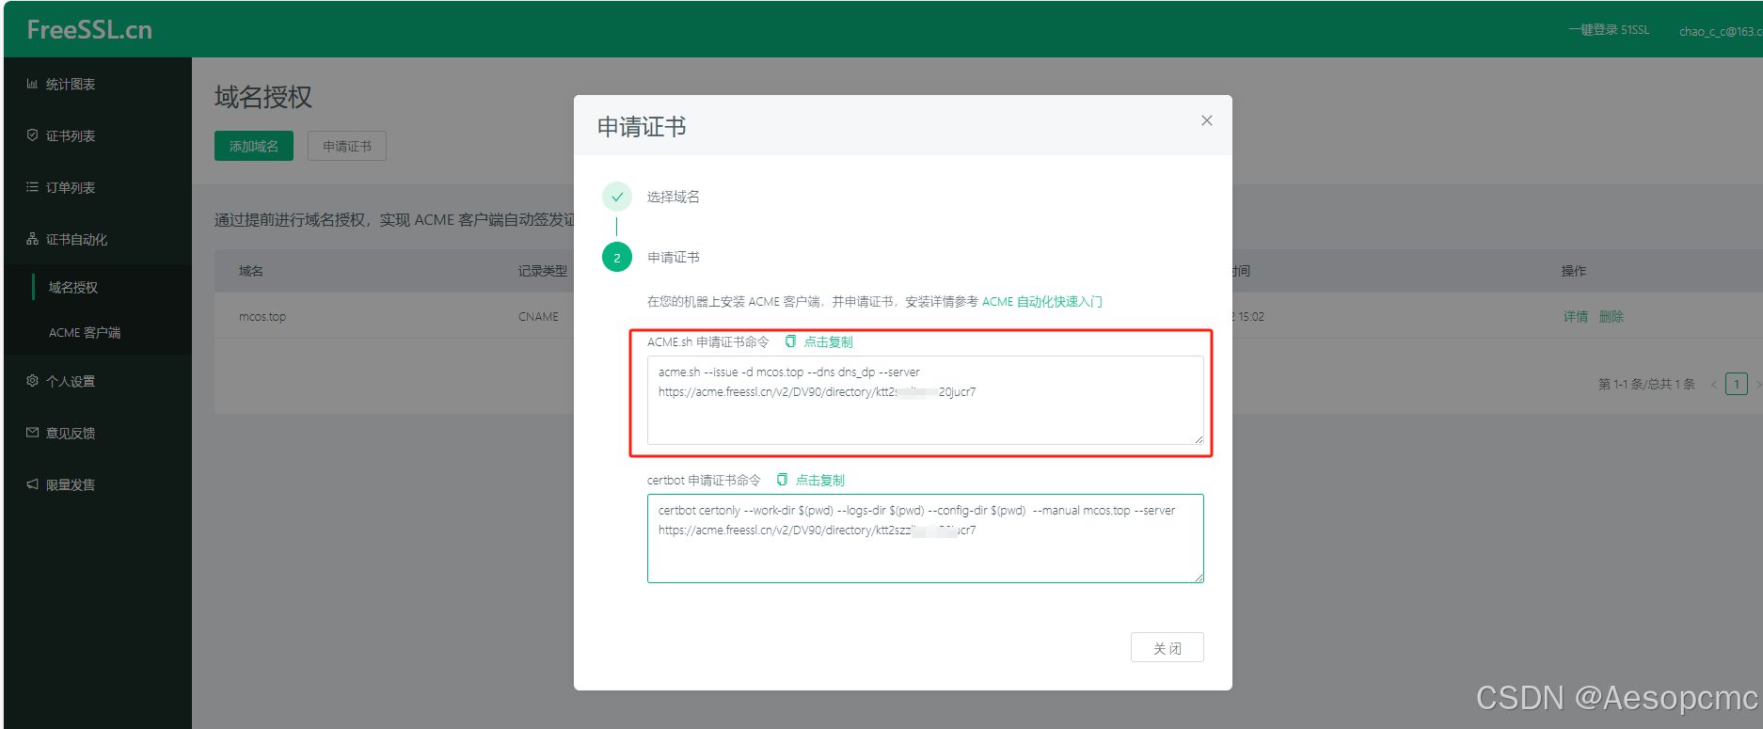Click the ACME.sh command text area

pos(926,400)
